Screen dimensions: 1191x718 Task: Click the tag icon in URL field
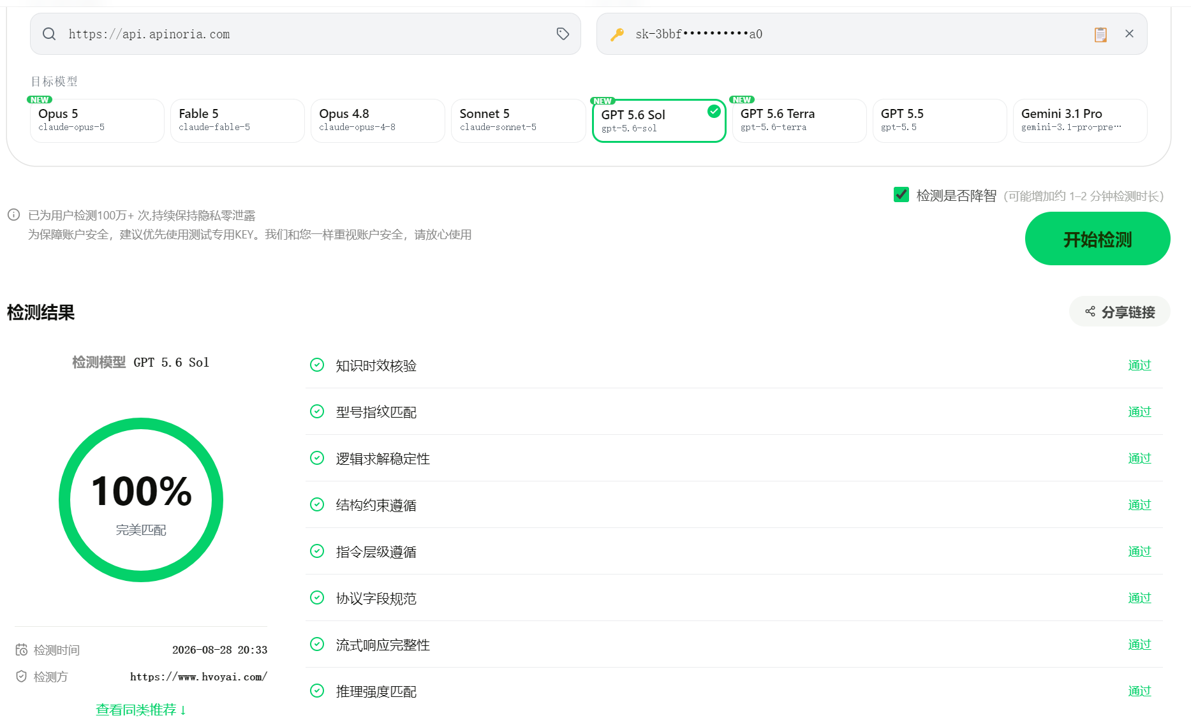[563, 34]
